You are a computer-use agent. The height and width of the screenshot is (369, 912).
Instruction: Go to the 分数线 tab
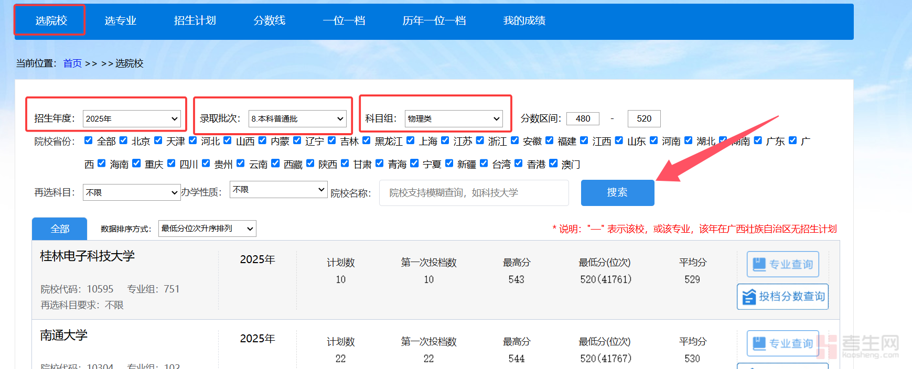point(270,20)
